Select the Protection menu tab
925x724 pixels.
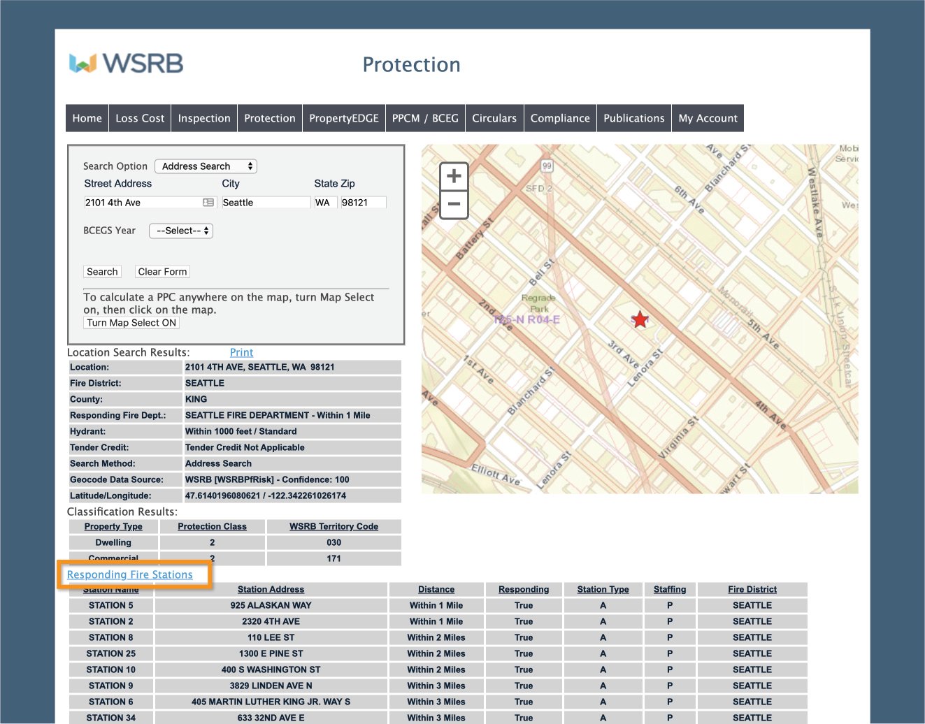pyautogui.click(x=270, y=118)
